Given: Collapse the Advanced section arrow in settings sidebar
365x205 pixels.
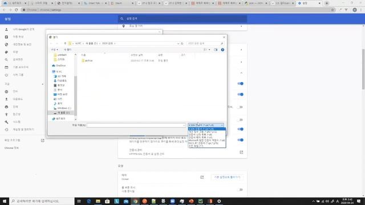Looking at the screenshot, I should (x=43, y=84).
